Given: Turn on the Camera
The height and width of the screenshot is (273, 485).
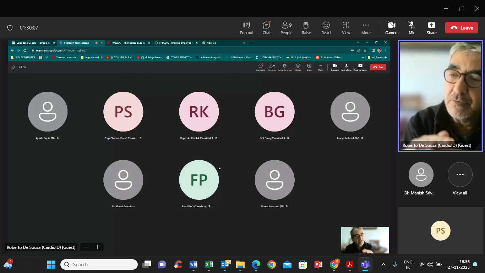Looking at the screenshot, I should pyautogui.click(x=392, y=28).
